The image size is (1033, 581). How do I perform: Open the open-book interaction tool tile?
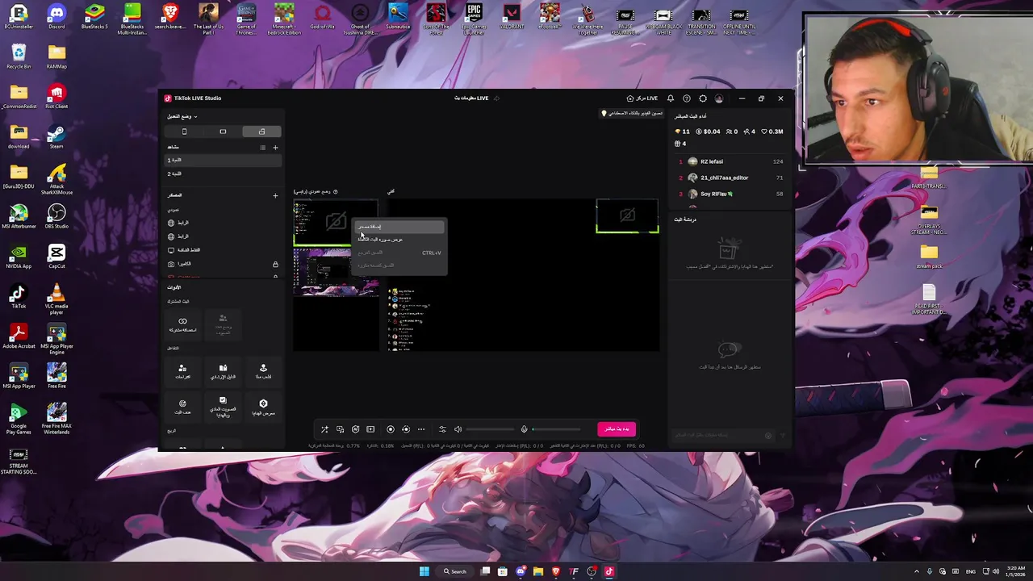(223, 371)
